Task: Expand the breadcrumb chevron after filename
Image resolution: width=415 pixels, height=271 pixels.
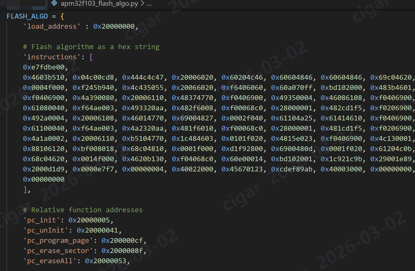Action: coord(142,3)
